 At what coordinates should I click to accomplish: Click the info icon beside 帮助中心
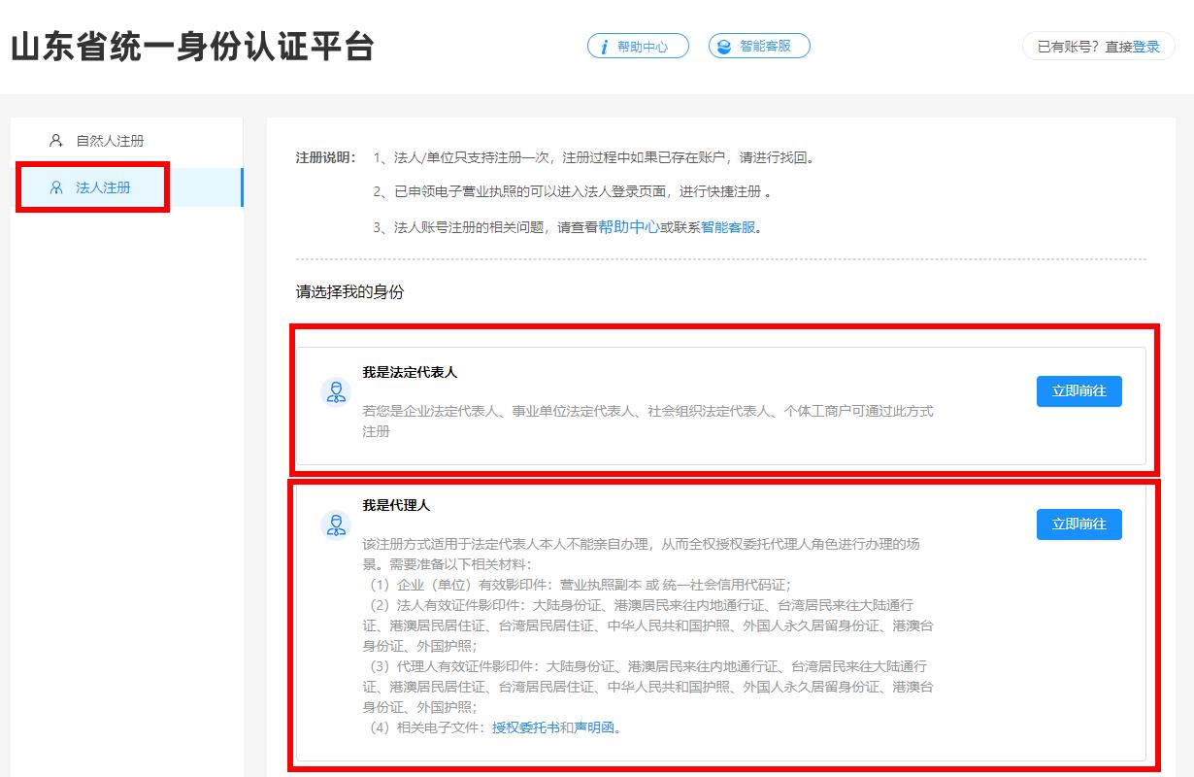coord(604,47)
